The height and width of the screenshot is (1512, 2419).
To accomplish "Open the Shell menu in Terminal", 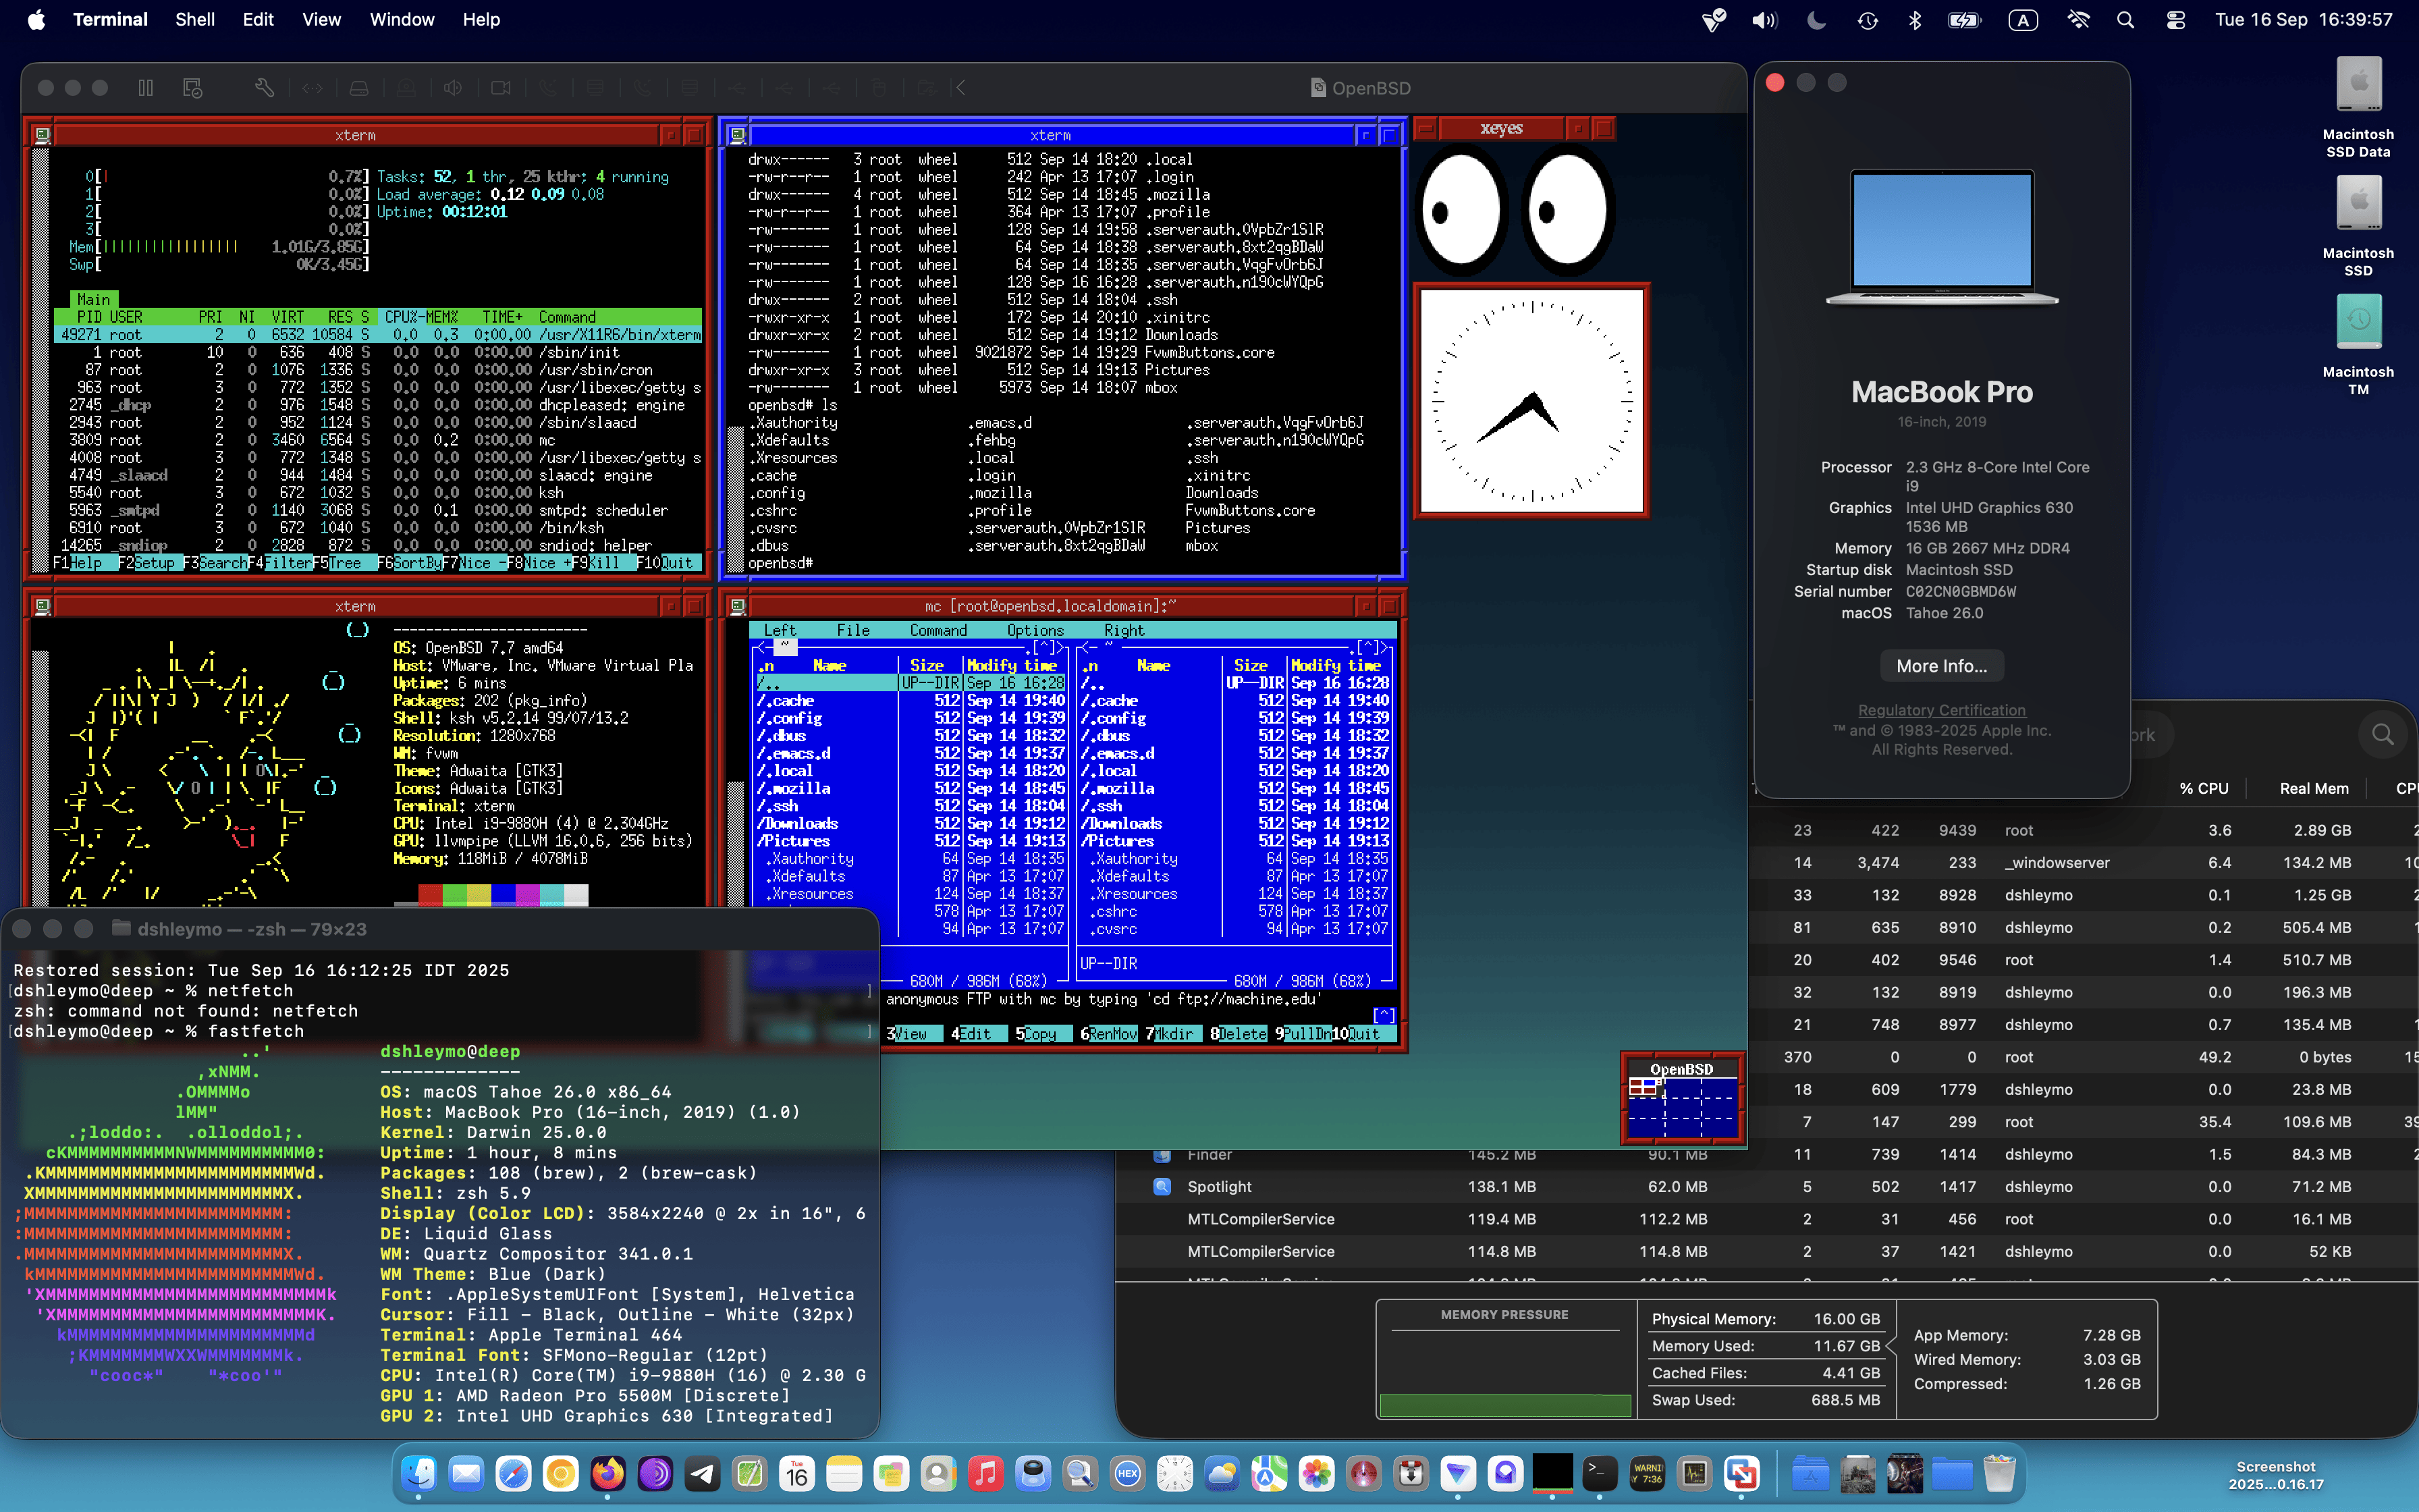I will coord(194,20).
